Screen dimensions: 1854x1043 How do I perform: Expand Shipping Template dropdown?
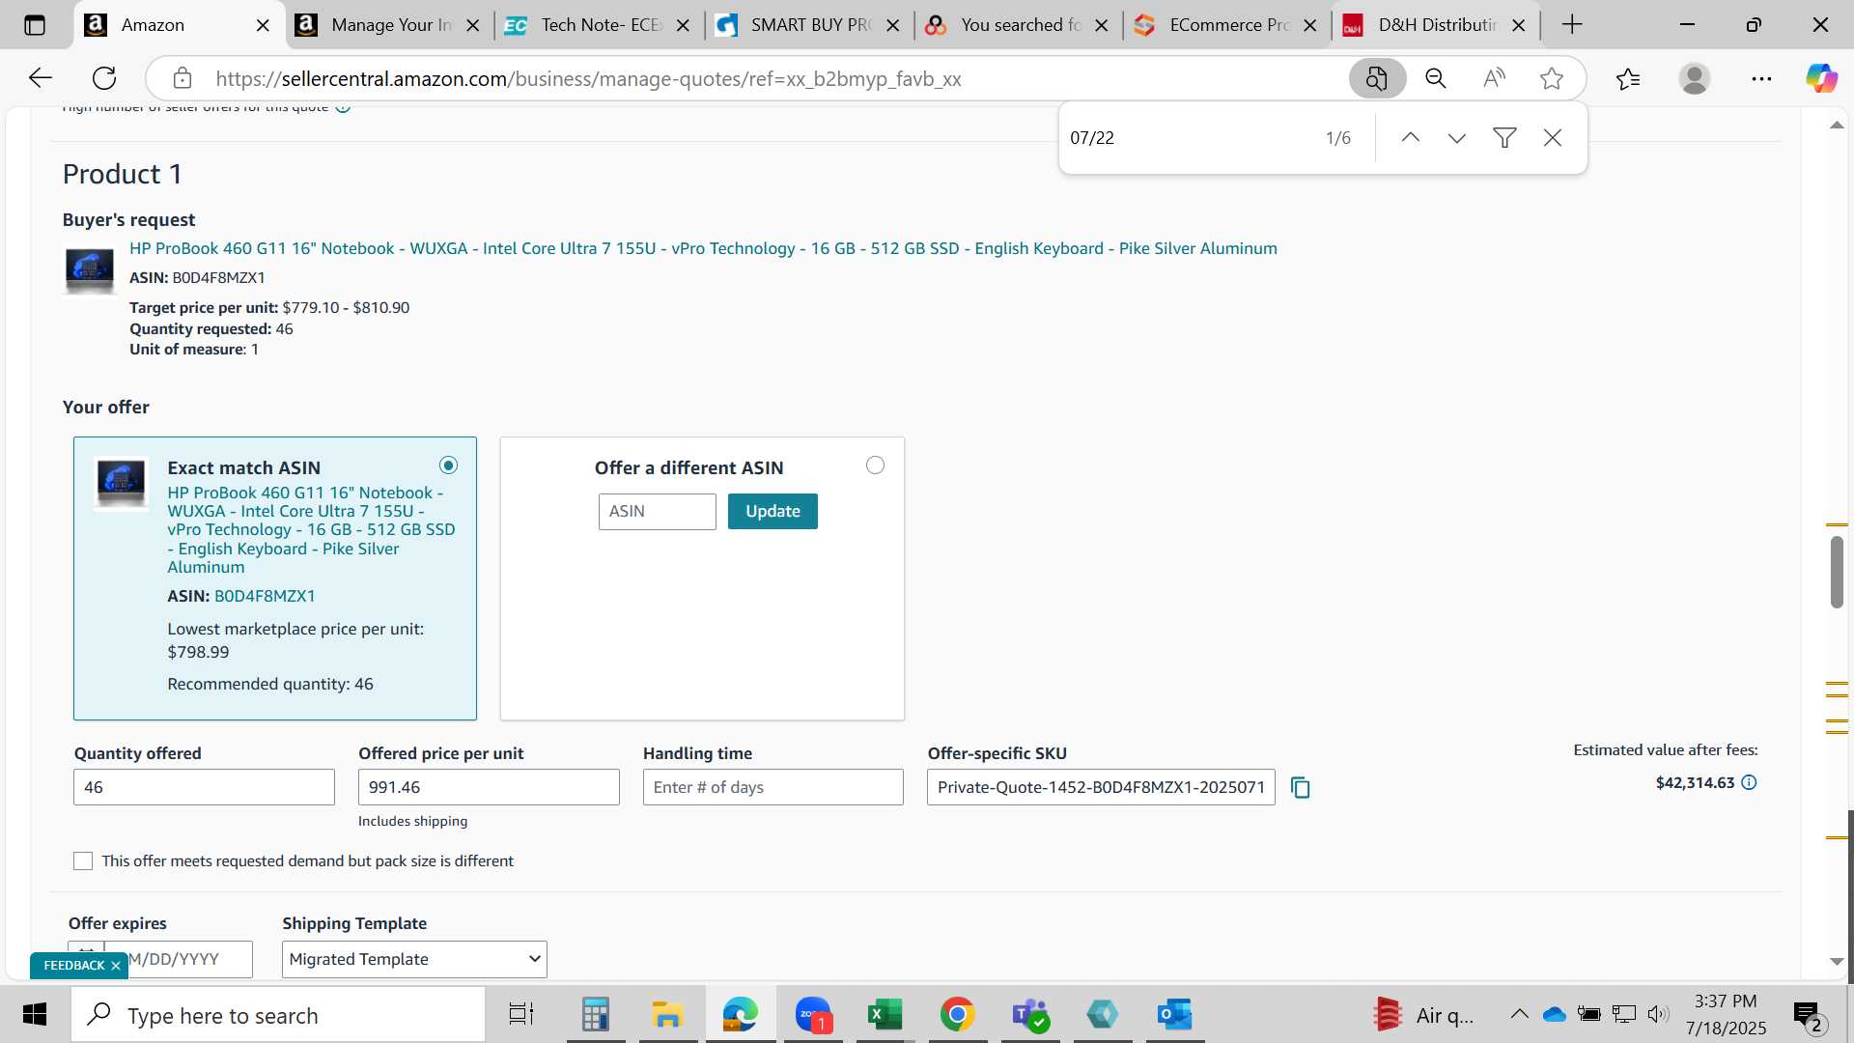pyautogui.click(x=414, y=959)
